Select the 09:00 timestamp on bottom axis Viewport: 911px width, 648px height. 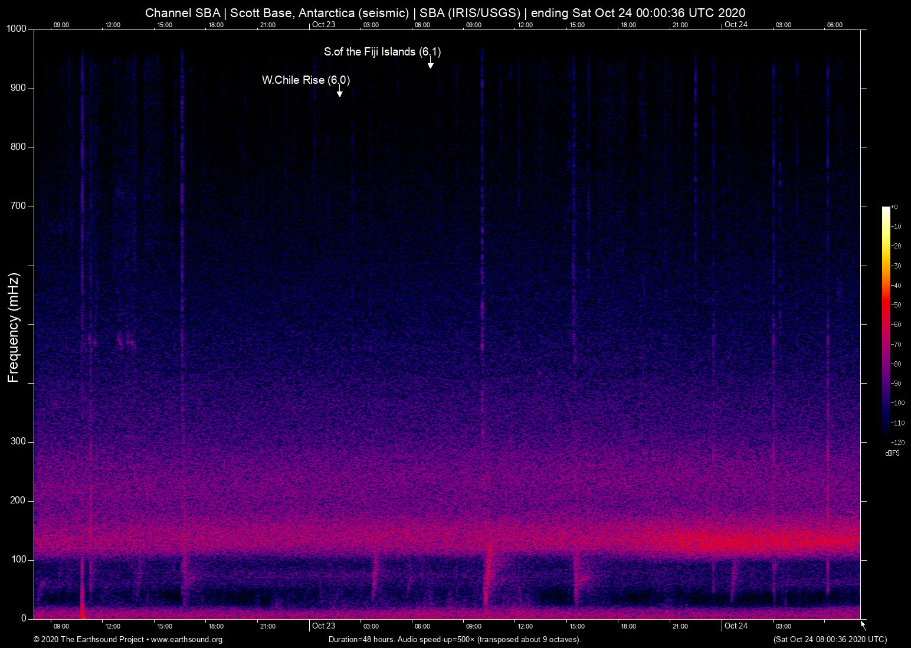coord(60,627)
